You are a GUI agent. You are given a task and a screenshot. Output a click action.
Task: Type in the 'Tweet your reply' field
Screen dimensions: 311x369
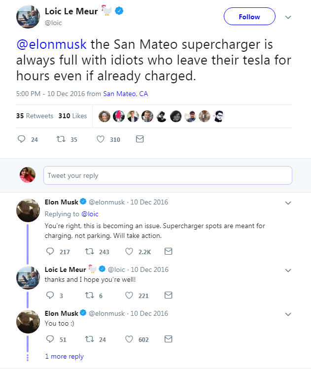pos(168,175)
